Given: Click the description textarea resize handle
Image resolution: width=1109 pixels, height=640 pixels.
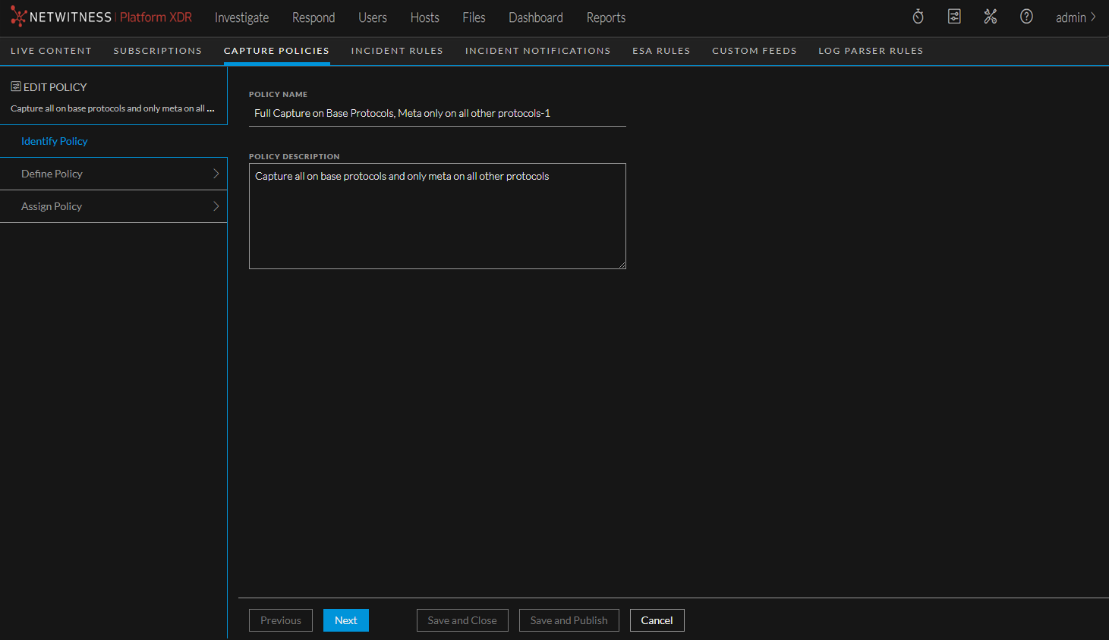Looking at the screenshot, I should (622, 265).
